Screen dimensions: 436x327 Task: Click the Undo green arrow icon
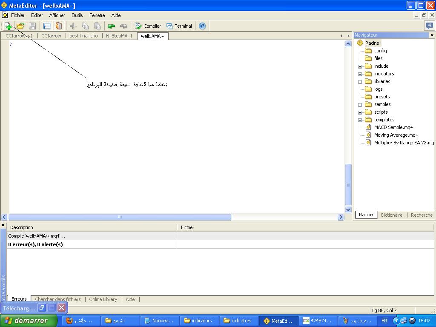coord(111,26)
